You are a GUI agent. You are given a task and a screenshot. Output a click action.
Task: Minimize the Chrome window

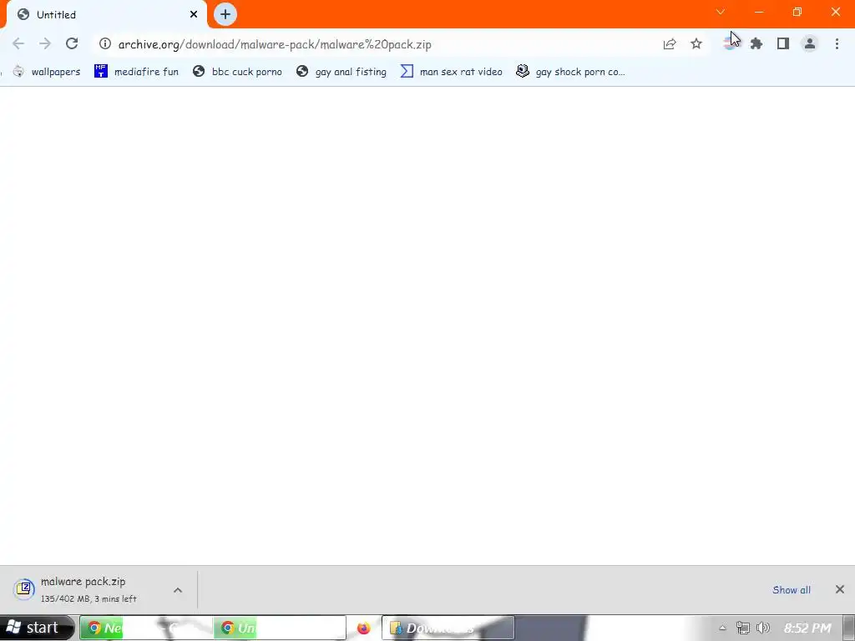(759, 12)
